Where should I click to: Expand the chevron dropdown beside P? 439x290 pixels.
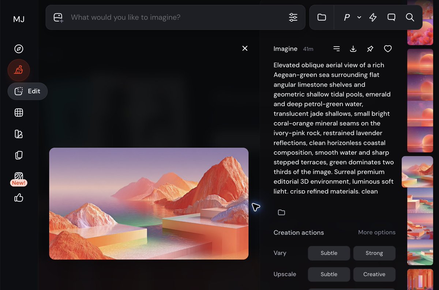pyautogui.click(x=359, y=17)
